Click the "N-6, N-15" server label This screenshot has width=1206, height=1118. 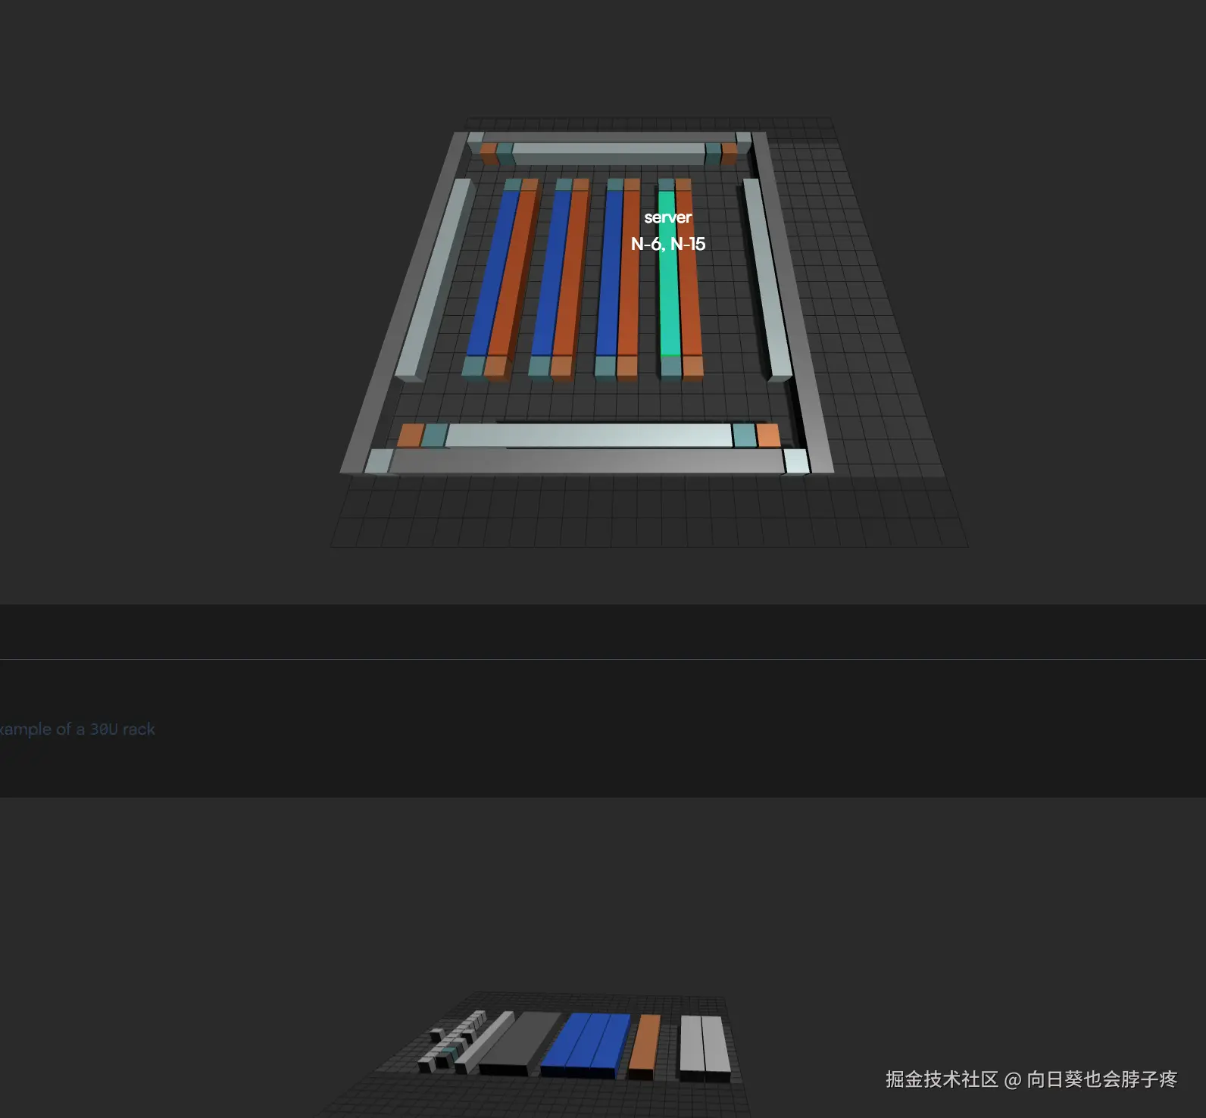pyautogui.click(x=667, y=244)
